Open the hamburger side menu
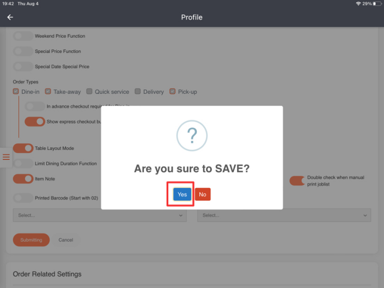The image size is (384, 288). (7, 158)
